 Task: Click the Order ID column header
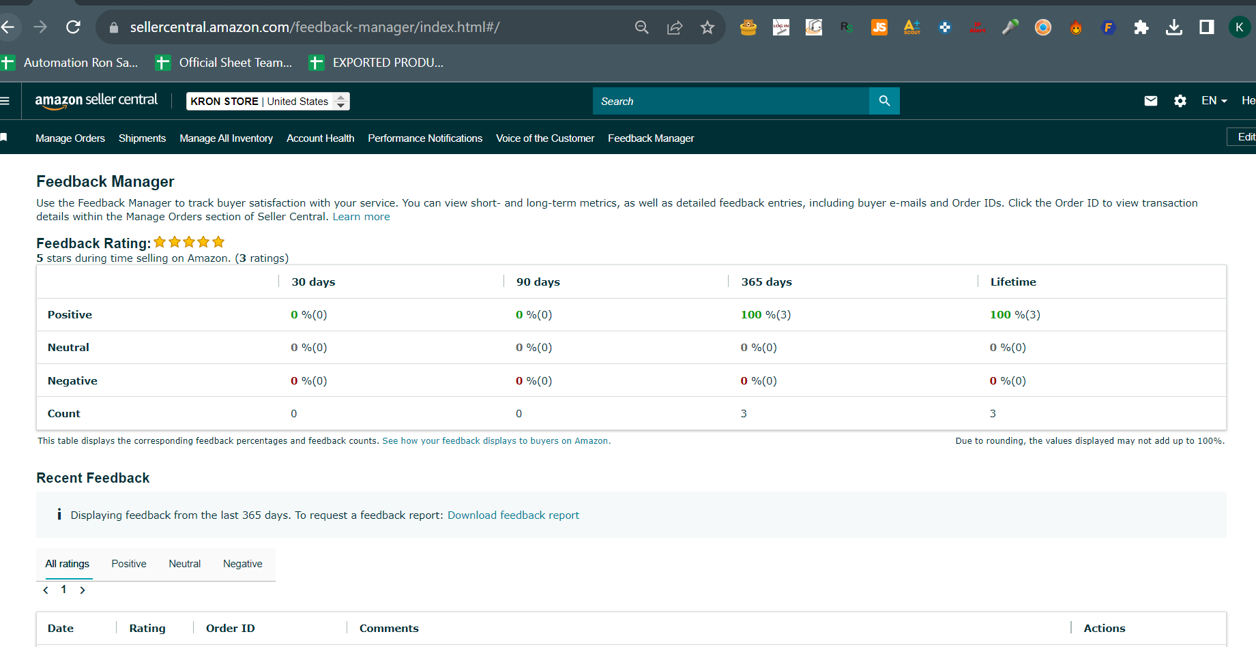pos(231,629)
